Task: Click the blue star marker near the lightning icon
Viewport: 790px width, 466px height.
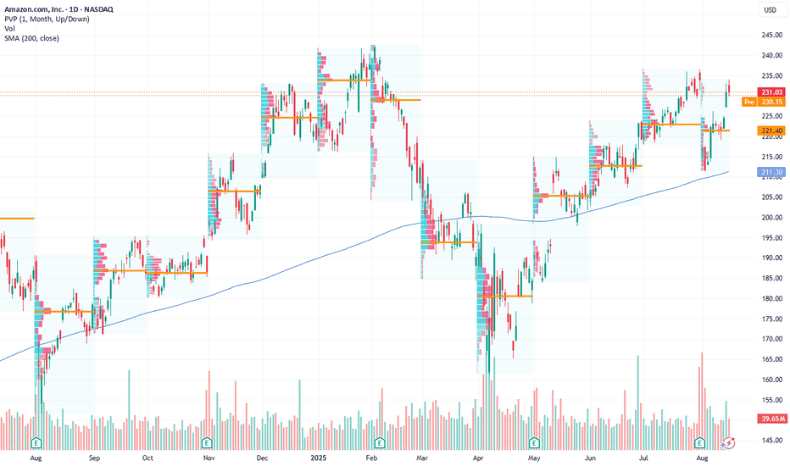Action: (x=724, y=445)
